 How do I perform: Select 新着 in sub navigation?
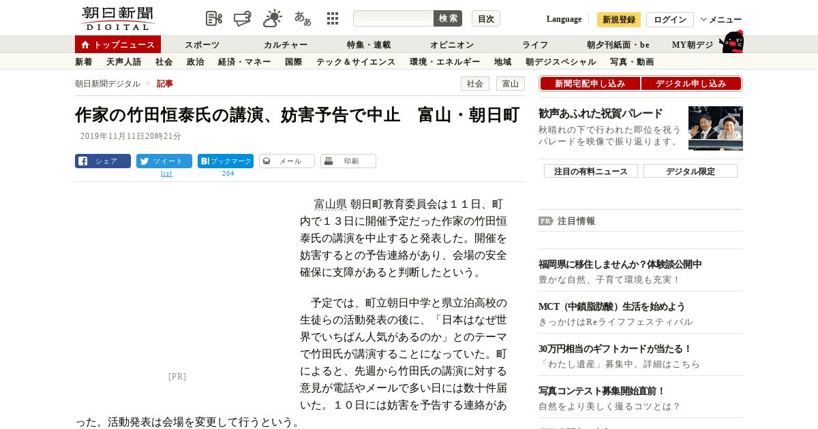pos(84,61)
